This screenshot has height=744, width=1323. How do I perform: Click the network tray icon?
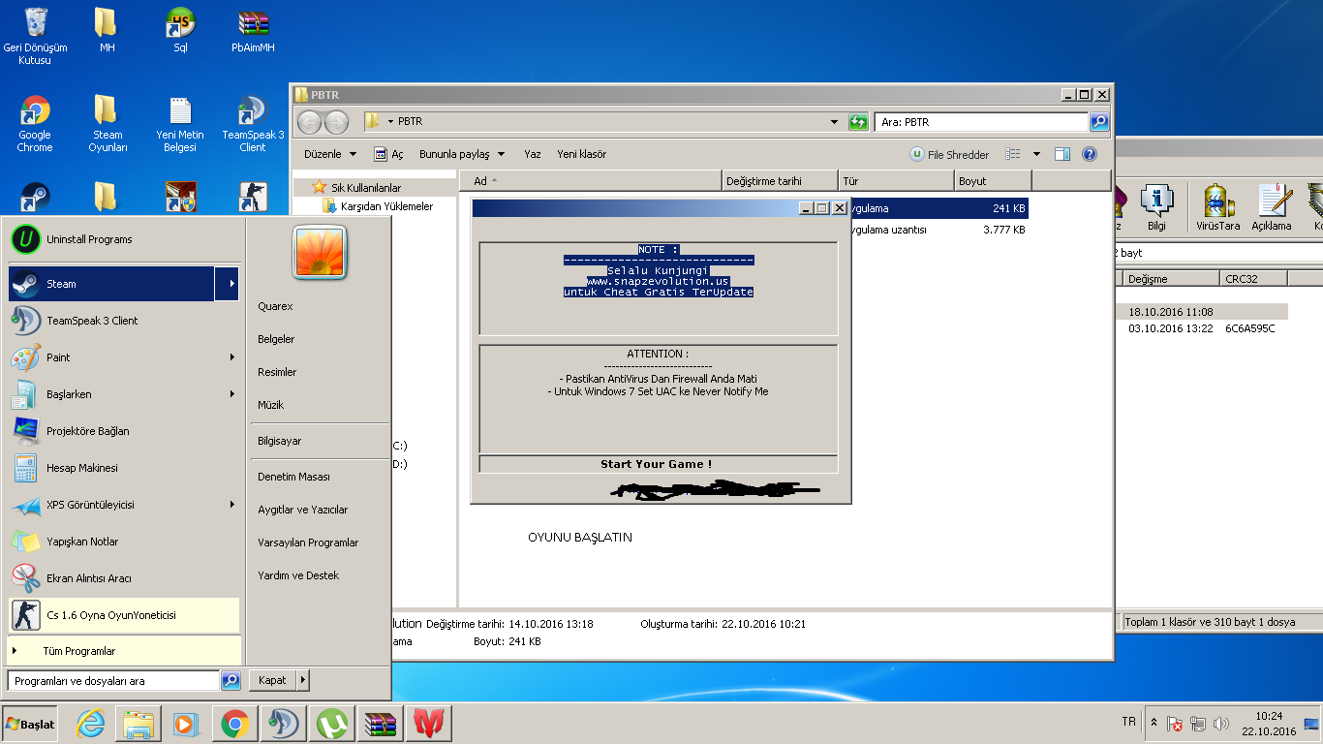pyautogui.click(x=1198, y=724)
